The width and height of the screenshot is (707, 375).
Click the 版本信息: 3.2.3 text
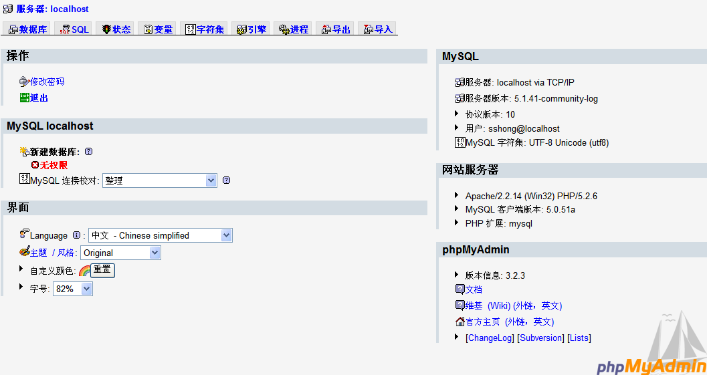pyautogui.click(x=495, y=275)
